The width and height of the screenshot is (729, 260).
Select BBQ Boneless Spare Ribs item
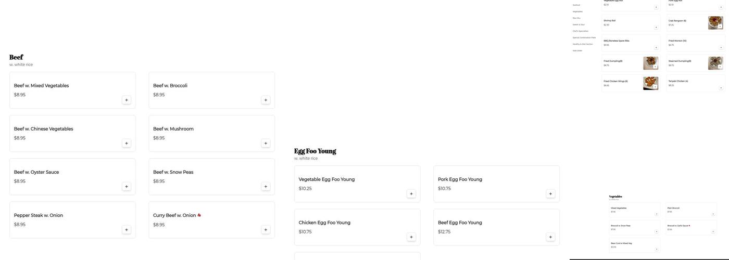[617, 41]
